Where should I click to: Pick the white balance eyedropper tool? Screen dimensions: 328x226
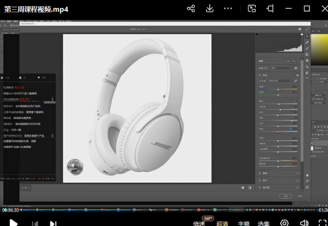pyautogui.click(x=295, y=81)
